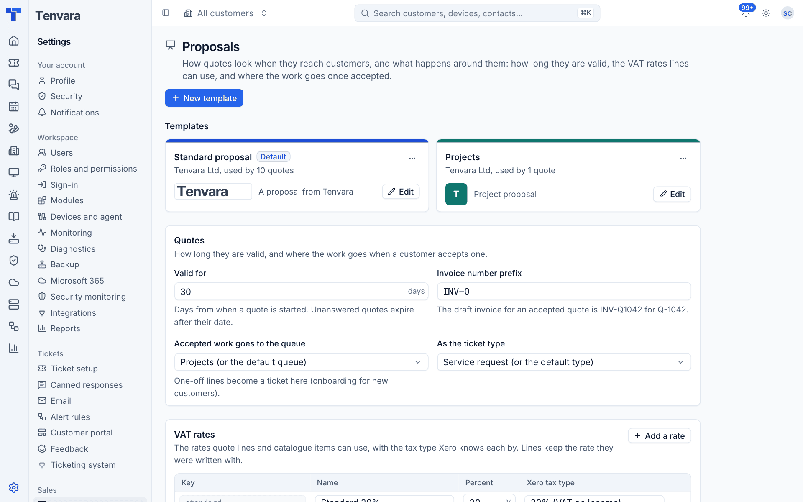Open the Alerts siren icon in left rail

(x=14, y=195)
